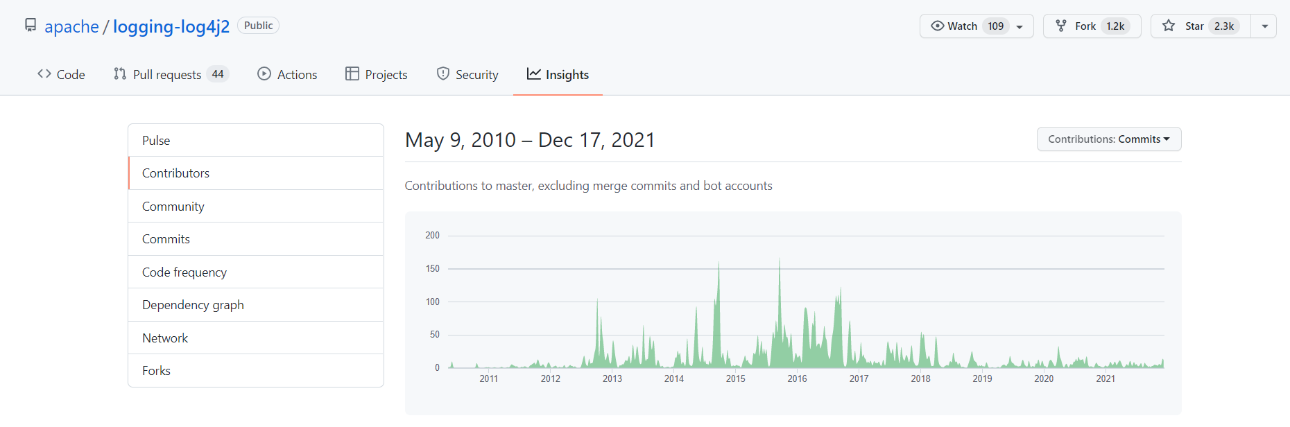
Task: Open the Contributions: Commits dropdown
Action: coord(1109,139)
